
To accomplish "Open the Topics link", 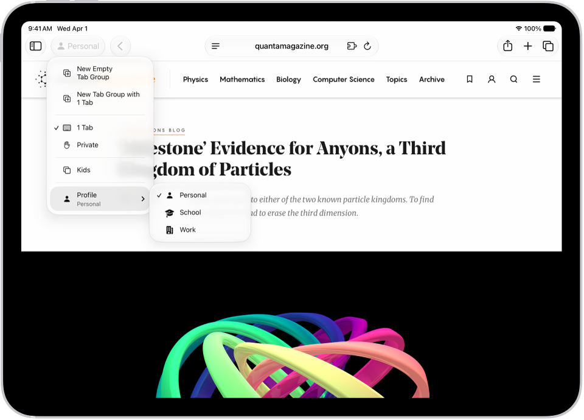I will [397, 79].
